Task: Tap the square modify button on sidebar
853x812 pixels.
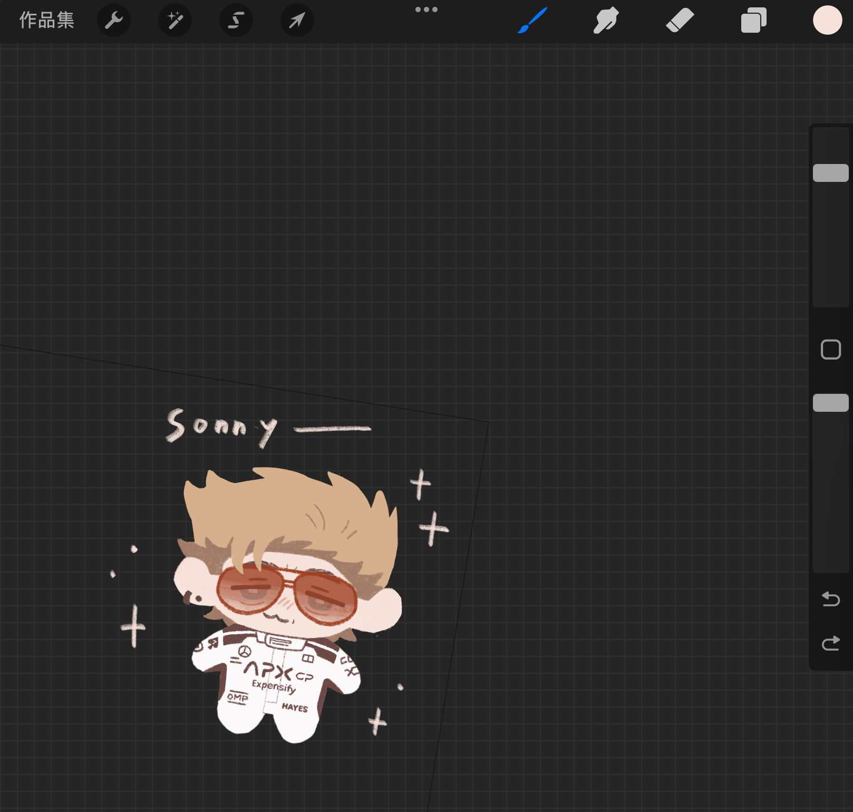Action: point(830,350)
